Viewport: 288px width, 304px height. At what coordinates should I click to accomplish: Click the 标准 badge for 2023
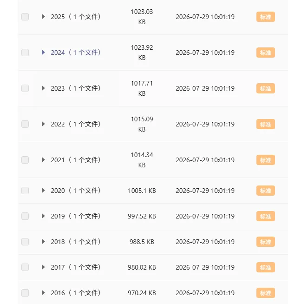point(266,88)
